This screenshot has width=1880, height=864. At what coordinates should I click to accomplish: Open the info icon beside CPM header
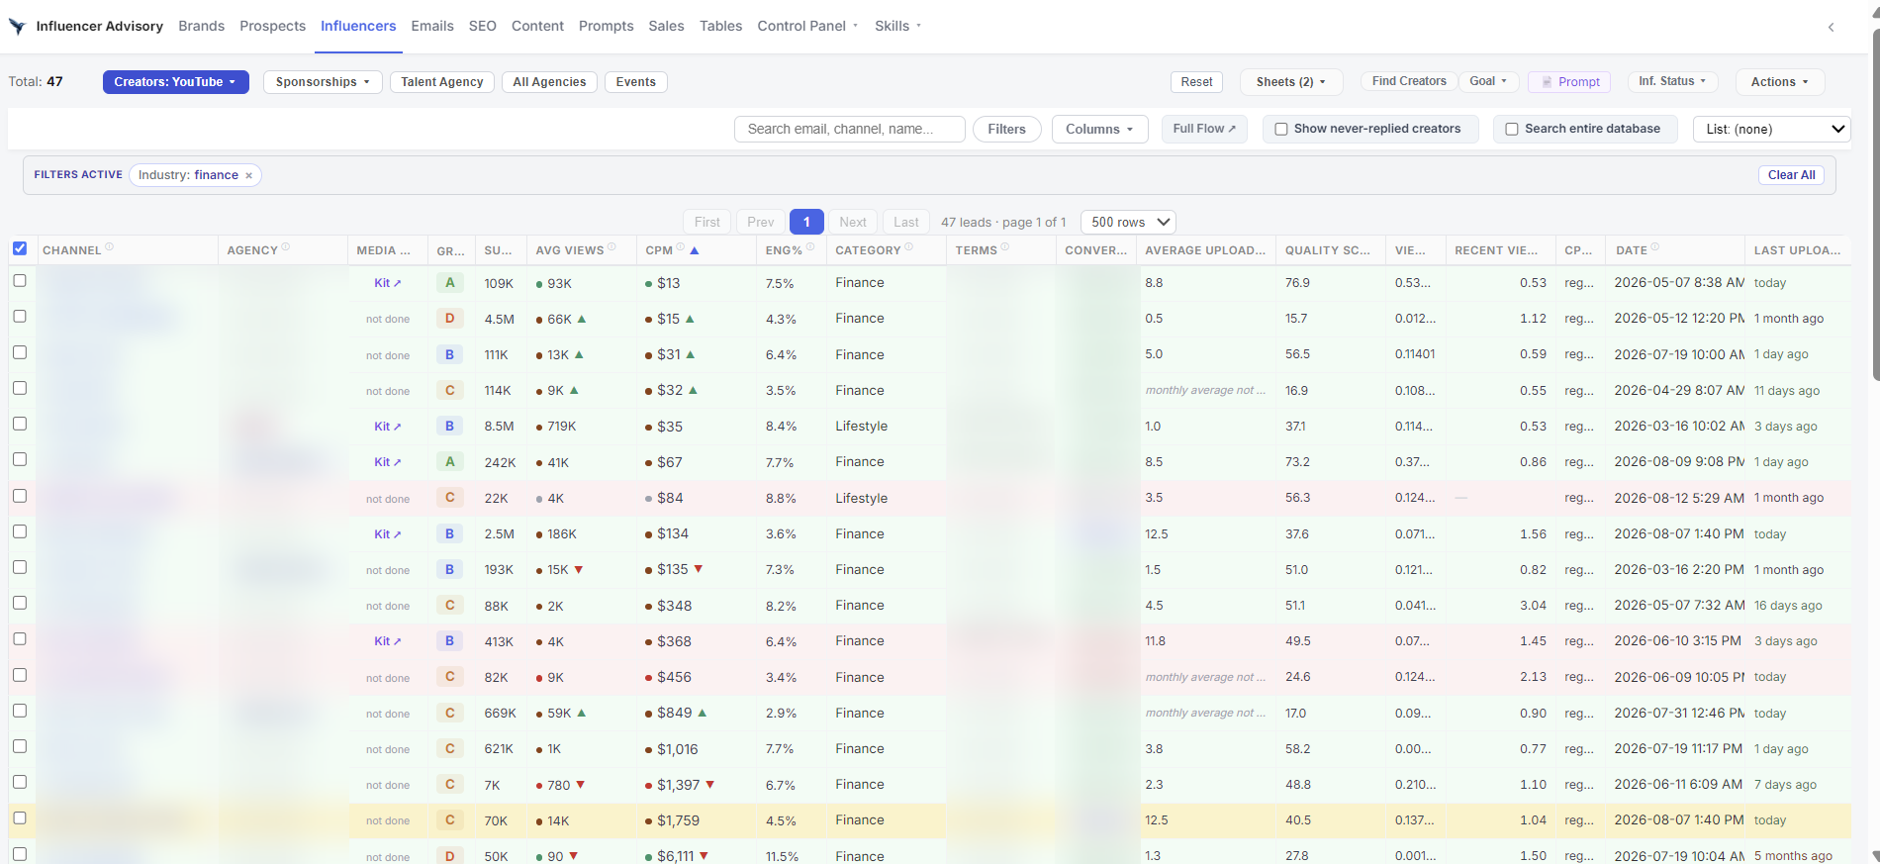coord(681,247)
